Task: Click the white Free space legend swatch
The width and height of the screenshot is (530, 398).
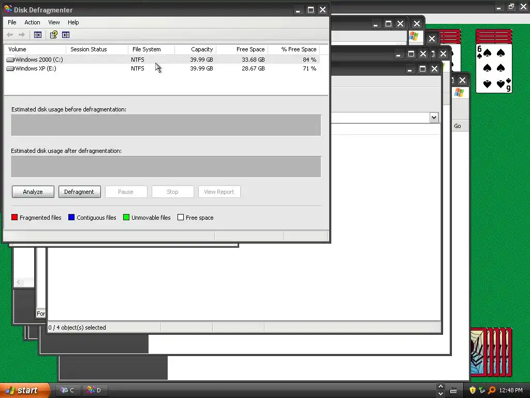Action: 181,217
